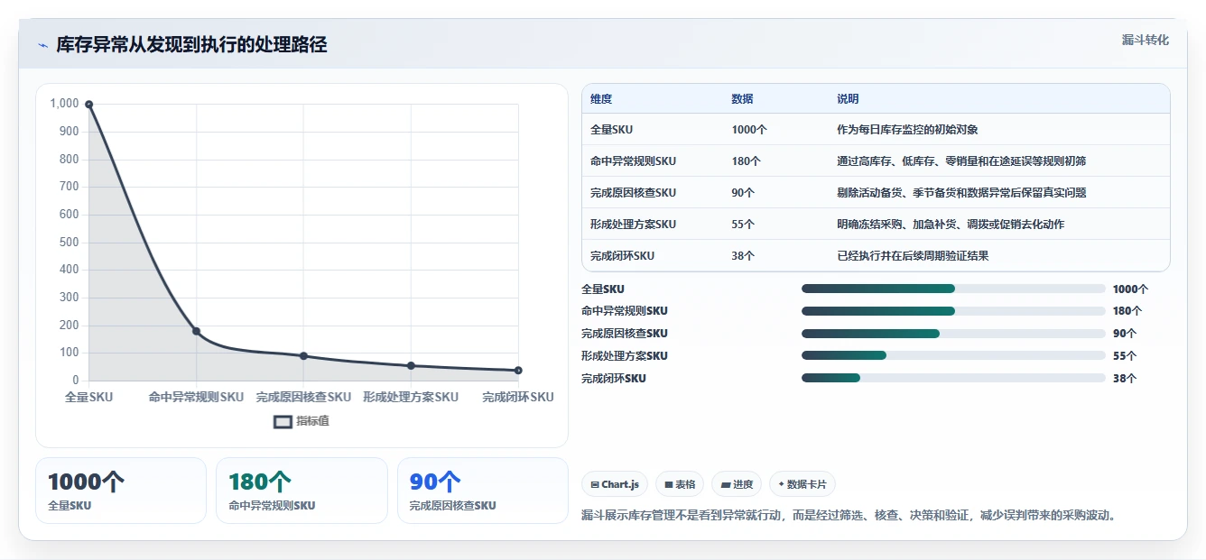The width and height of the screenshot is (1206, 560).
Task: Click the chart data point for 命中异常规则SKU
Action: (196, 331)
